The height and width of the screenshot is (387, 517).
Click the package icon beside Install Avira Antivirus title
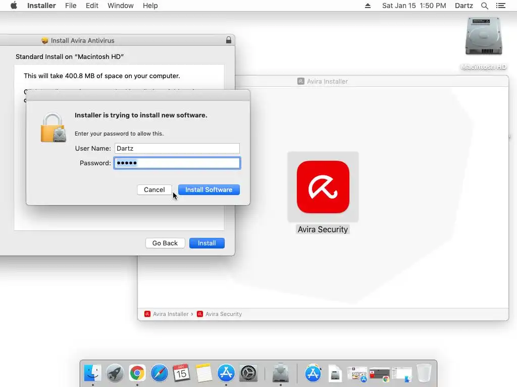pos(45,40)
